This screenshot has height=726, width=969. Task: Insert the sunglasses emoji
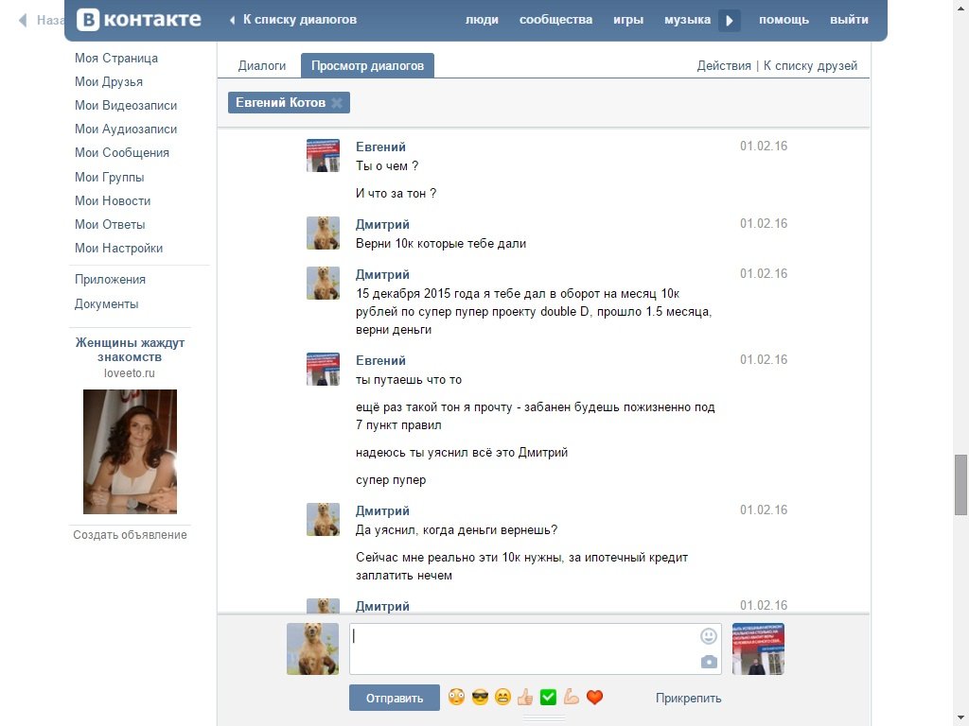point(480,698)
